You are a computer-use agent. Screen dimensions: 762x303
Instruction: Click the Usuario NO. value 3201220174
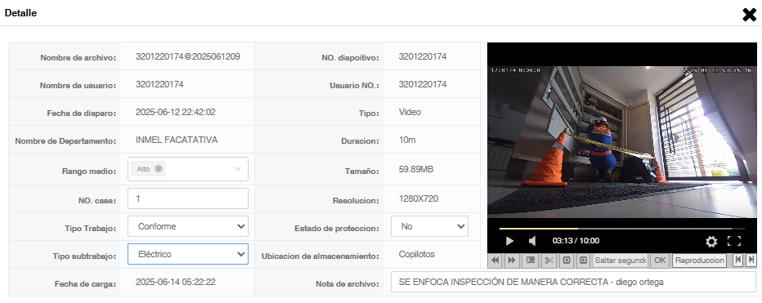tap(423, 84)
